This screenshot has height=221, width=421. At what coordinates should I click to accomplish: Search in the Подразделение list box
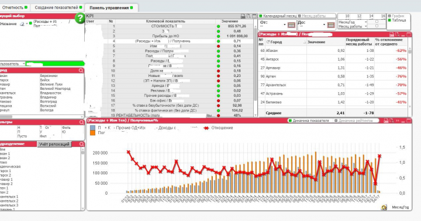tap(82, 144)
